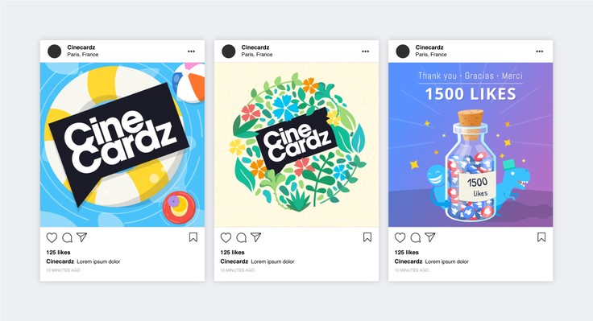
Task: Open comments on the pool float post
Action: [68, 237]
